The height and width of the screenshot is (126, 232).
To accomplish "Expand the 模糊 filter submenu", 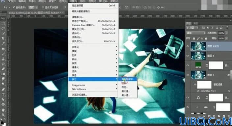I will point(93,51).
